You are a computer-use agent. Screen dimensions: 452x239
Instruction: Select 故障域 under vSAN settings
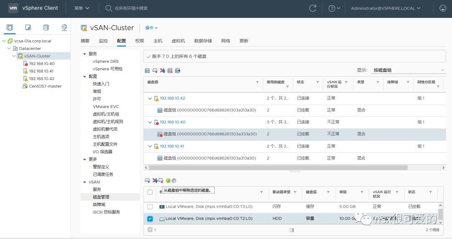[x=99, y=204]
